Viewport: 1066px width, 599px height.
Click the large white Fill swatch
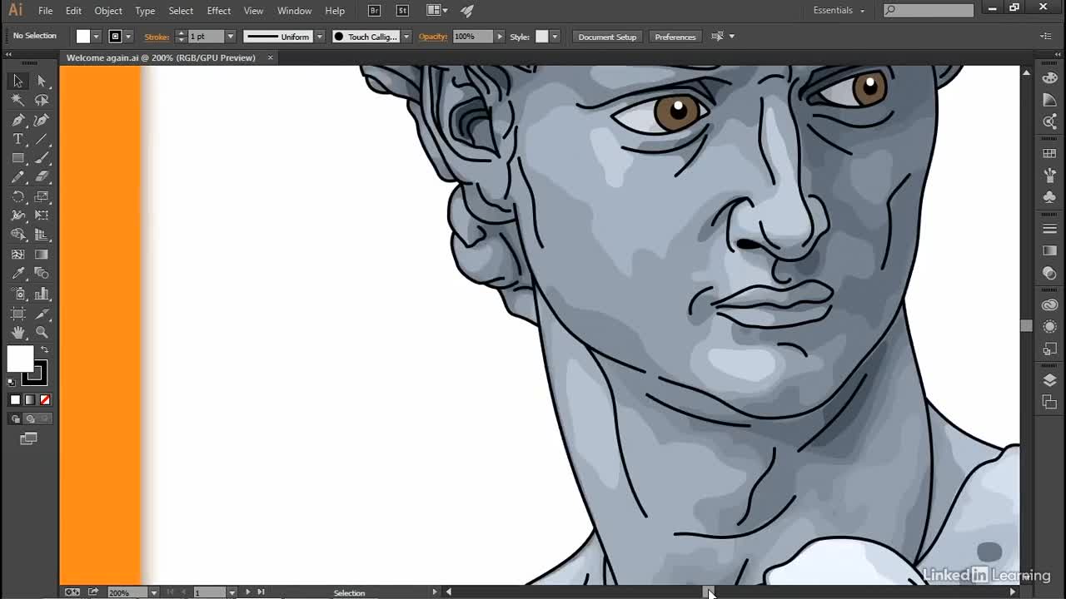[x=20, y=359]
